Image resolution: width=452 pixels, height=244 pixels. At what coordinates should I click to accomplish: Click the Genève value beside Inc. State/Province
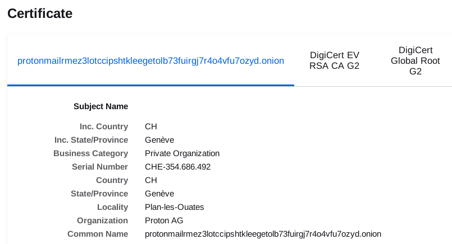[x=159, y=140]
